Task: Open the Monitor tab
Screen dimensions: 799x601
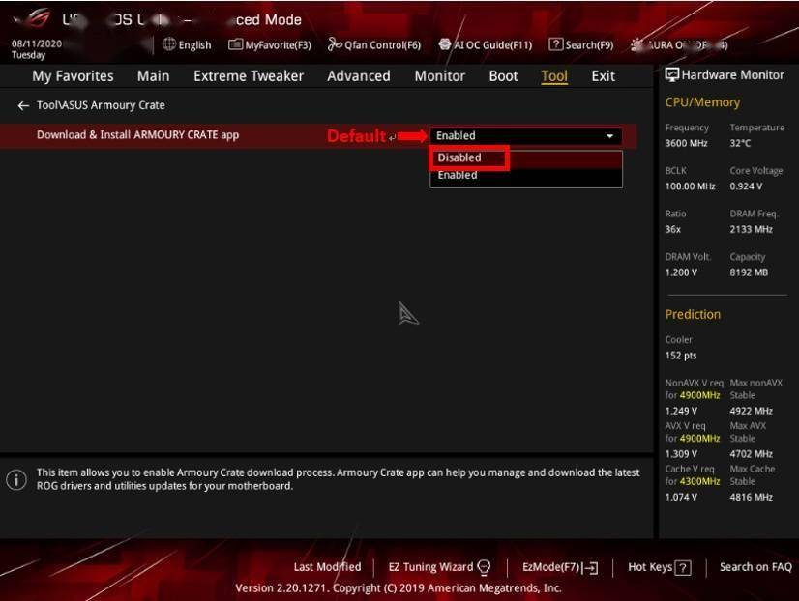Action: coord(440,75)
